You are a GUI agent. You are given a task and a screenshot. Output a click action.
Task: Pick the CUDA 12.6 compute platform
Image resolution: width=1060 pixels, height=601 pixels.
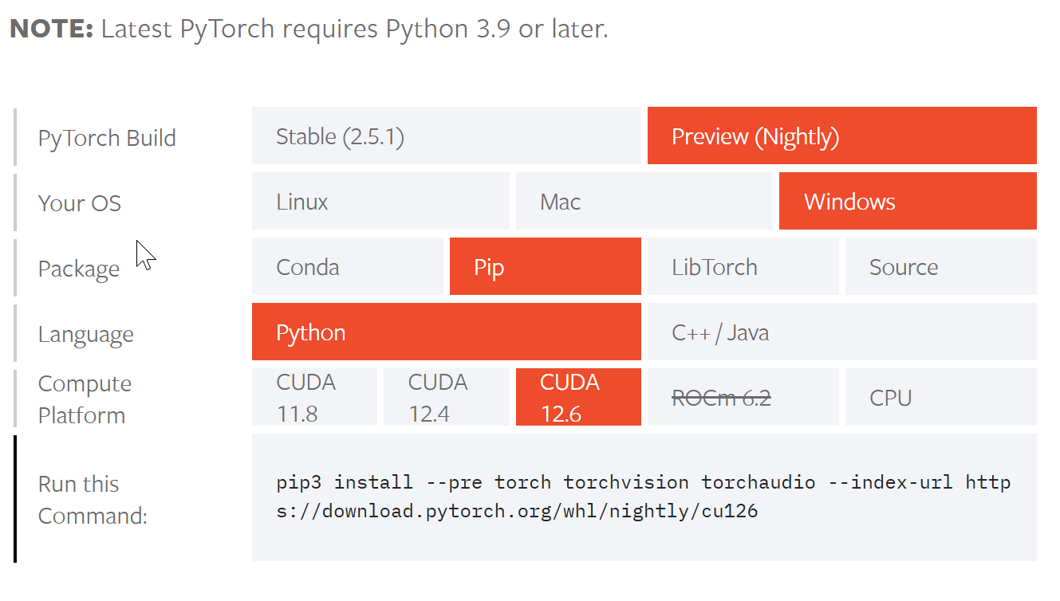pos(578,398)
